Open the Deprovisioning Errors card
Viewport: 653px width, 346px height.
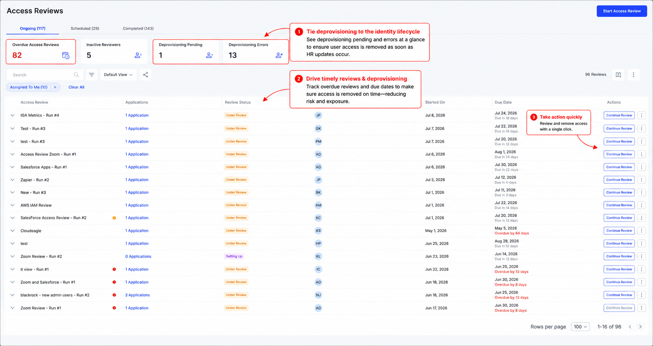(x=255, y=52)
